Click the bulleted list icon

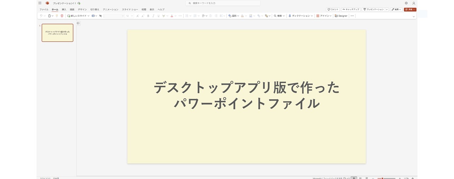[x=187, y=16]
